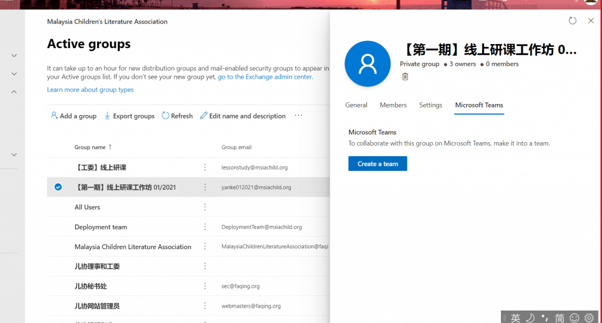Expand the second sidebar chevron

coord(14,74)
